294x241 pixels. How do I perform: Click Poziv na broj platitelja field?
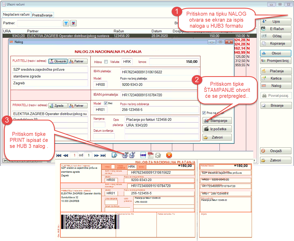(159, 85)
